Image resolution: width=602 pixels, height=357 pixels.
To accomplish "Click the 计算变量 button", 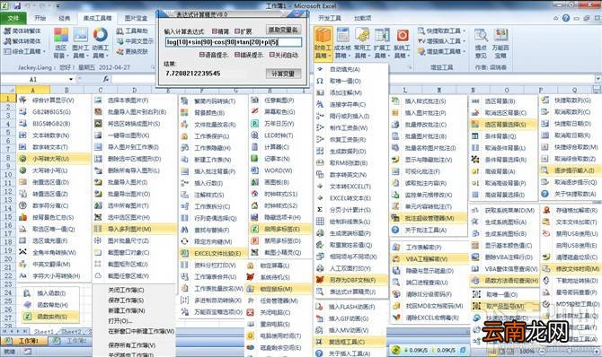I will 283,74.
